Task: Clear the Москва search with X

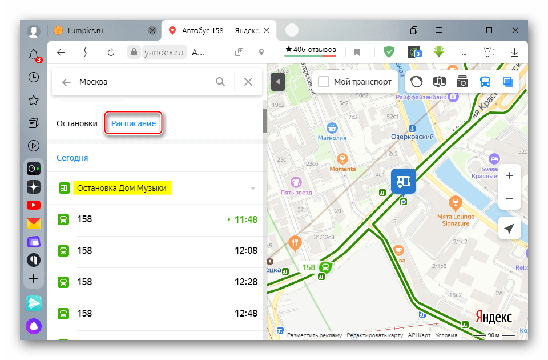Action: pyautogui.click(x=248, y=82)
